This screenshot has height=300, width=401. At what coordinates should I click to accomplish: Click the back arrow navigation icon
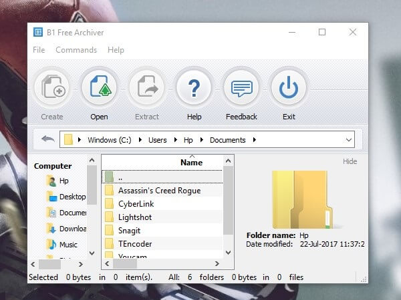[48, 139]
